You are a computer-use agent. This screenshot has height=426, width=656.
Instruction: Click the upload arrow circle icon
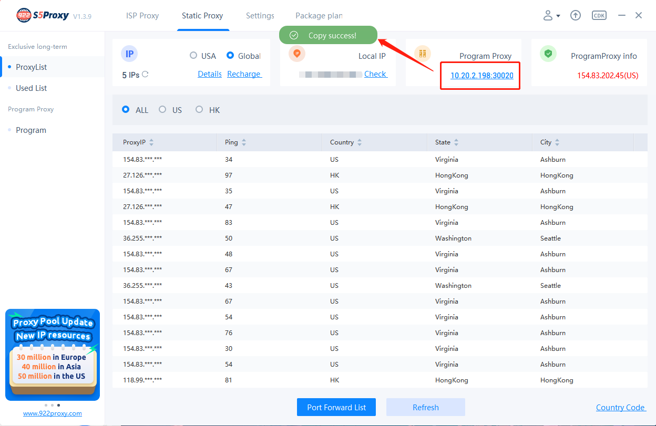pos(576,15)
